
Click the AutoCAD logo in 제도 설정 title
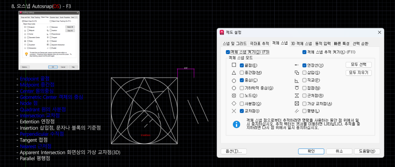pos(222,32)
